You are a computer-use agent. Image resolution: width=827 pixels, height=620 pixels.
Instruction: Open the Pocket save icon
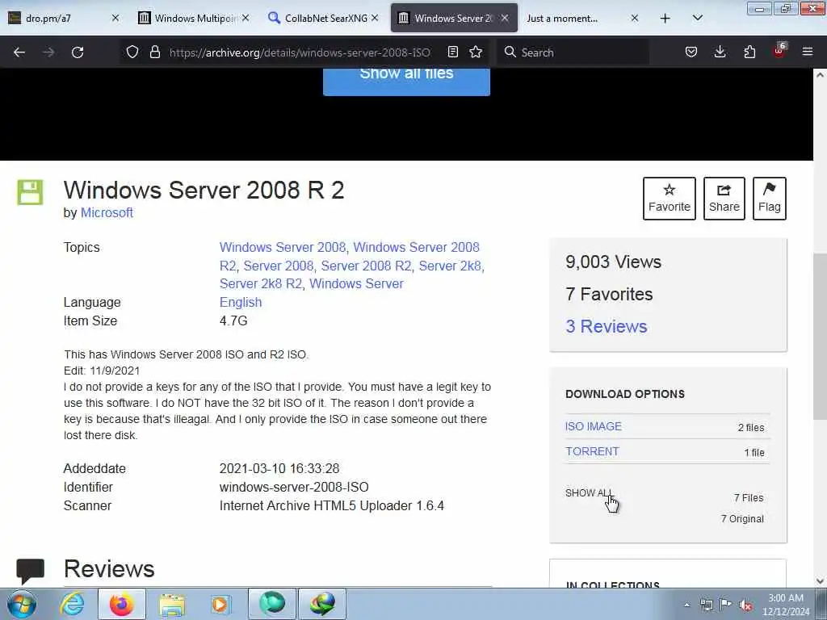[691, 52]
